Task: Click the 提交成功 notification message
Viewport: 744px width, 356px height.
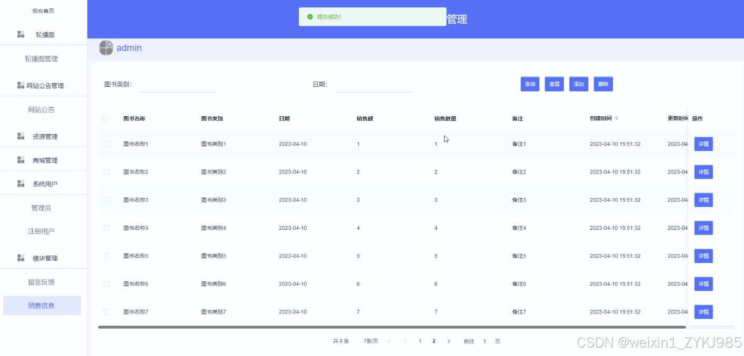Action: 373,17
